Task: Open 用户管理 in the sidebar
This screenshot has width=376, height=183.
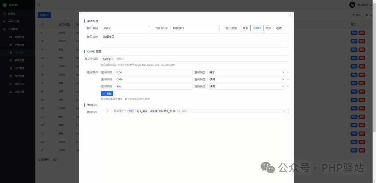Action: (x=19, y=68)
